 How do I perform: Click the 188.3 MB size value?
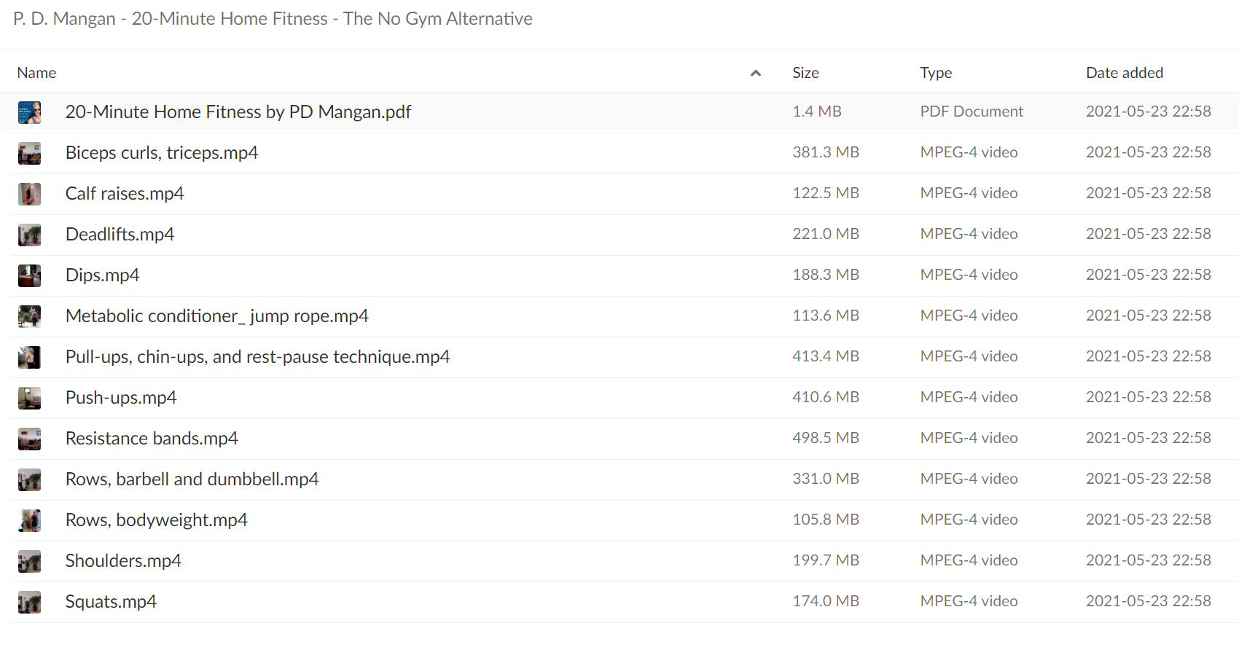826,275
